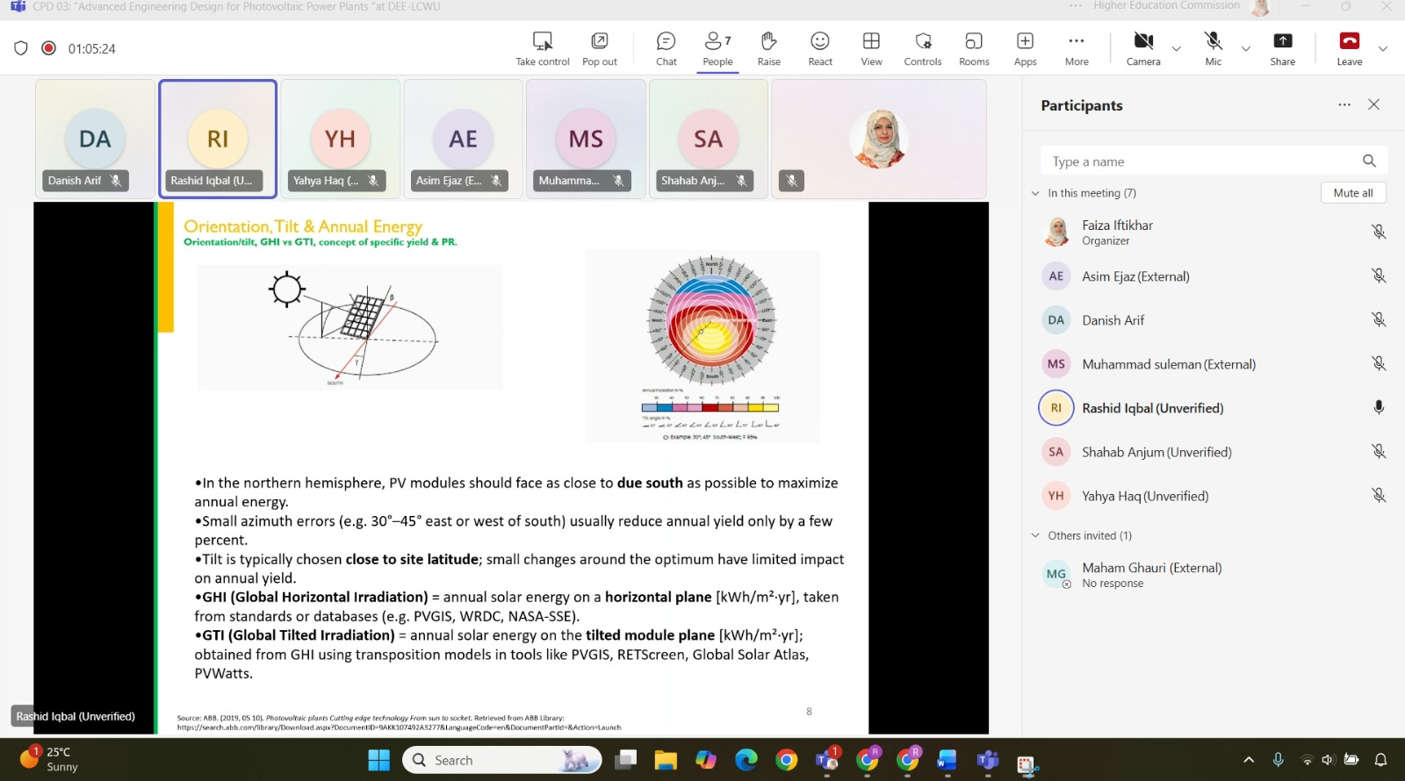Open the More actions menu
The image size is (1405, 781).
(1076, 48)
